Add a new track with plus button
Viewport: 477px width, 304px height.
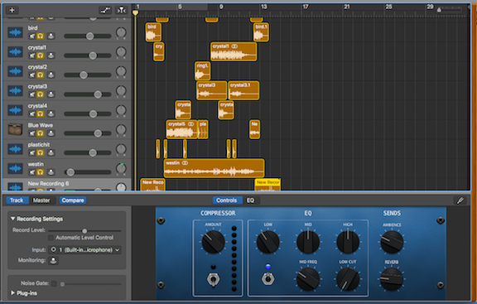(12, 10)
